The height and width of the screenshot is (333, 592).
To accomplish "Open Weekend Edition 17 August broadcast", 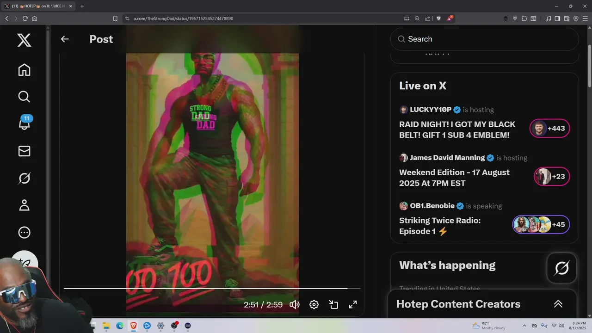I will [x=454, y=178].
